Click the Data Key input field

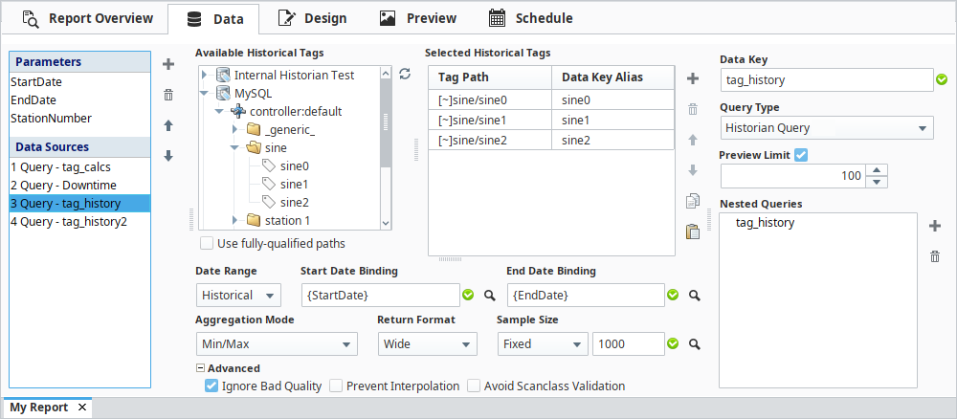[x=825, y=80]
